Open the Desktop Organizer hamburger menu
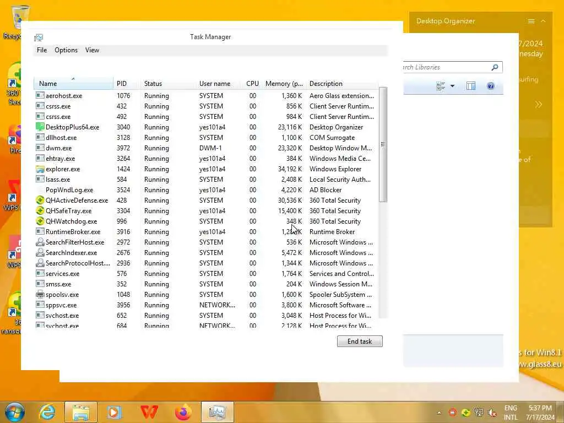This screenshot has width=564, height=423. point(532,21)
